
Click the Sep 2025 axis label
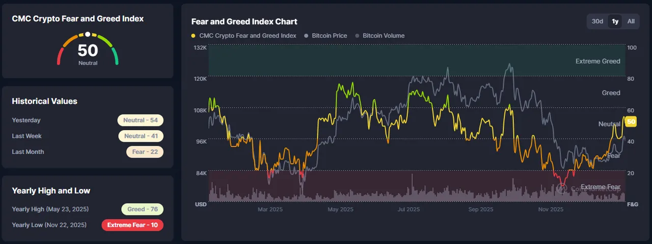click(x=480, y=209)
